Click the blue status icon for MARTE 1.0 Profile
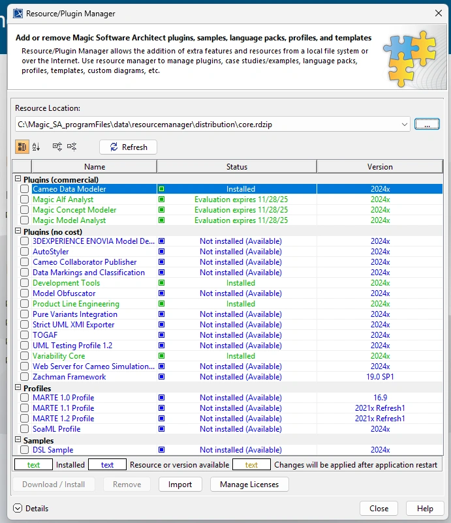The width and height of the screenshot is (451, 523). coord(162,398)
